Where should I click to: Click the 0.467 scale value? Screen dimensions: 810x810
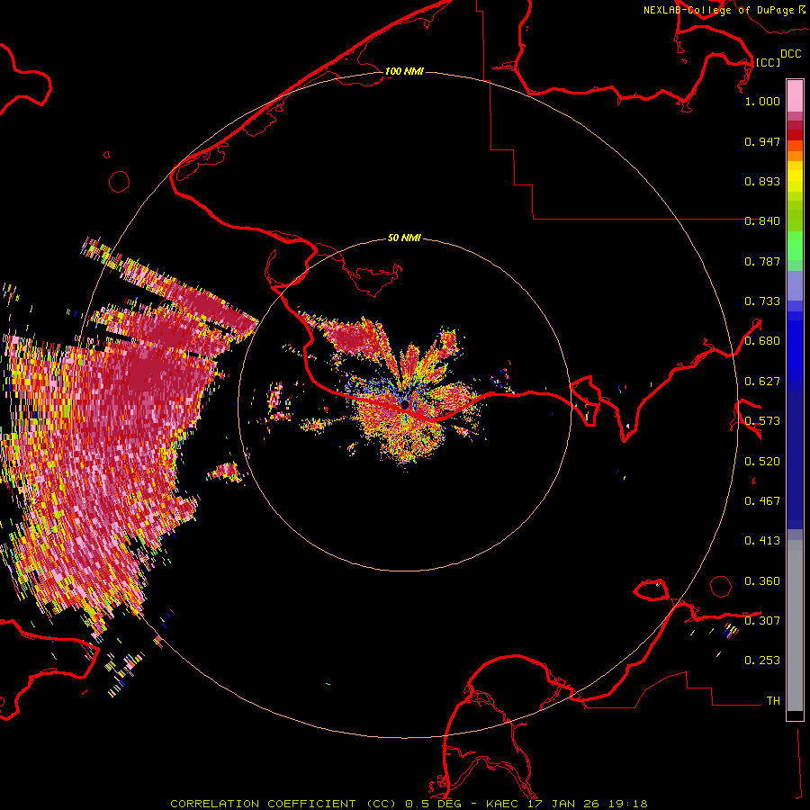pos(762,501)
